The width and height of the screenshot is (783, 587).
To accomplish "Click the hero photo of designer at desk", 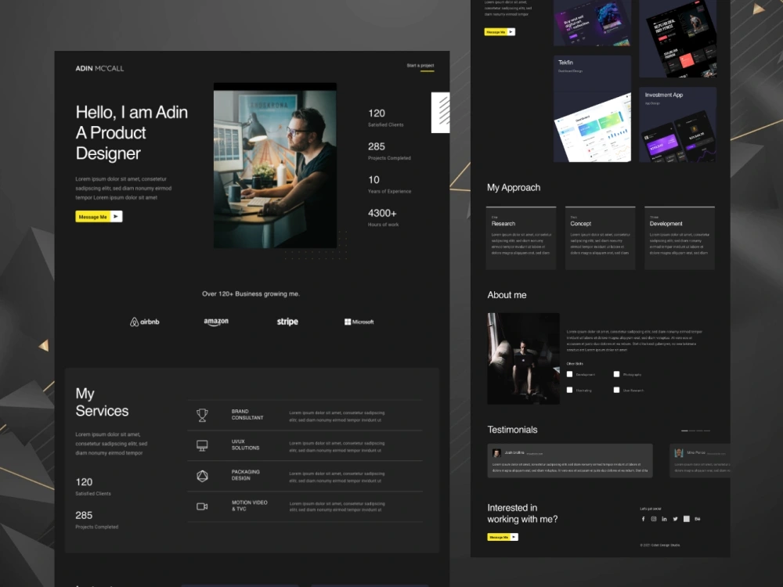I will click(275, 166).
